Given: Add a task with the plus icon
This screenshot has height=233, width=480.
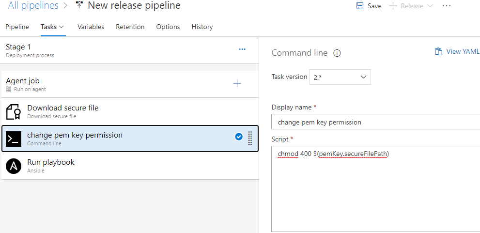Looking at the screenshot, I should (x=237, y=84).
